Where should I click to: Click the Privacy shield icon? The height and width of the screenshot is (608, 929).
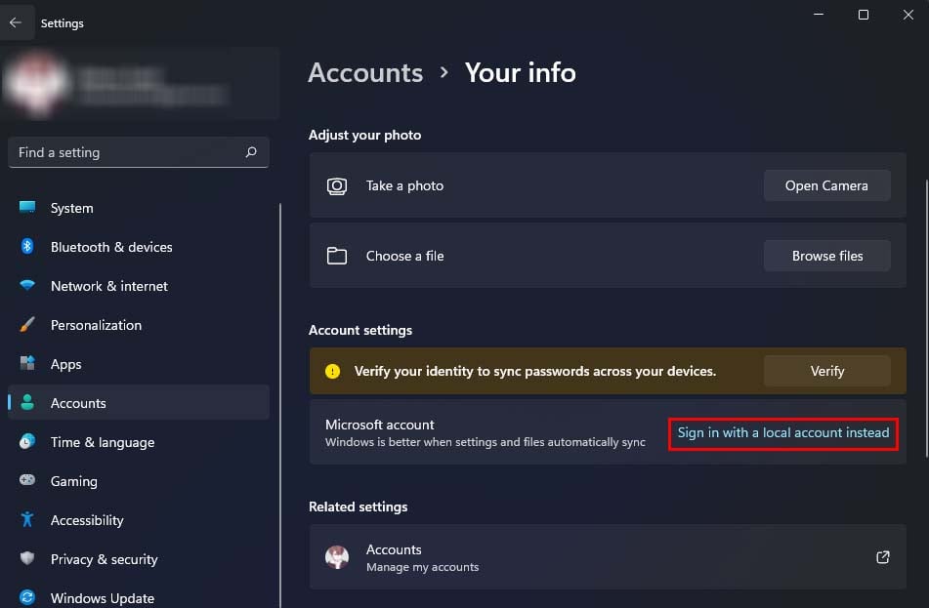[27, 558]
